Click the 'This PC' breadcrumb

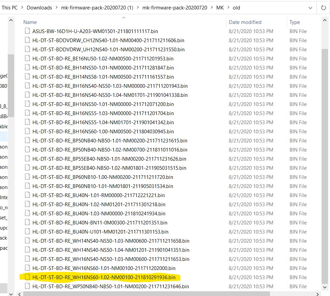click(x=9, y=8)
